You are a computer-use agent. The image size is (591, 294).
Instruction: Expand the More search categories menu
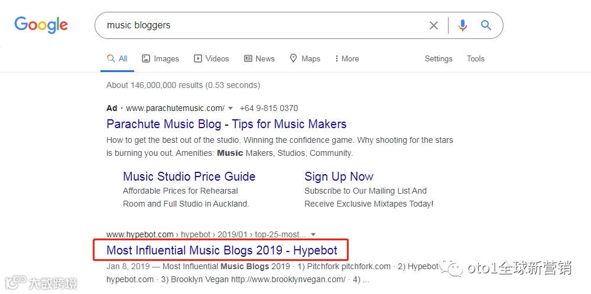[347, 58]
